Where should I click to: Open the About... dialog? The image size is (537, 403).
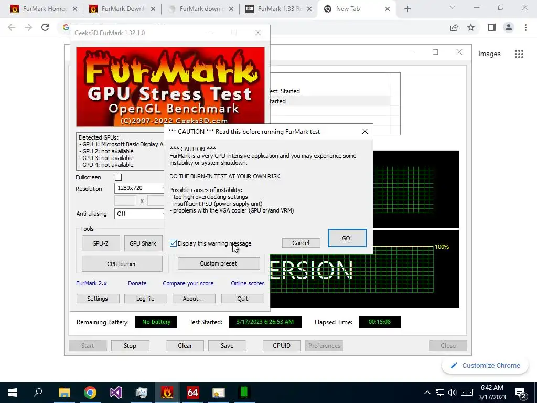tap(194, 299)
